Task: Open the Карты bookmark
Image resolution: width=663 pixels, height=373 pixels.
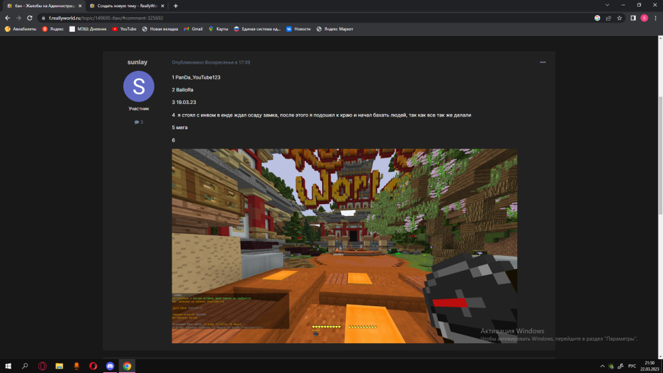Action: coord(218,29)
